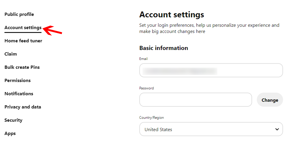
Task: Click inside the Email input field
Action: click(211, 71)
